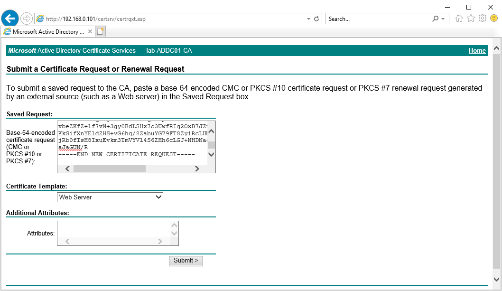The height and width of the screenshot is (291, 502).
Task: Click the Refresh icon in address bar
Action: (316, 19)
